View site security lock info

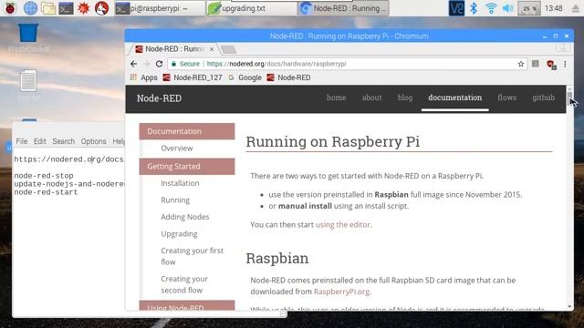185,64
